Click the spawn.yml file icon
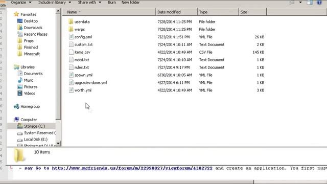Viewport: 327px width, 184px height. [71, 75]
